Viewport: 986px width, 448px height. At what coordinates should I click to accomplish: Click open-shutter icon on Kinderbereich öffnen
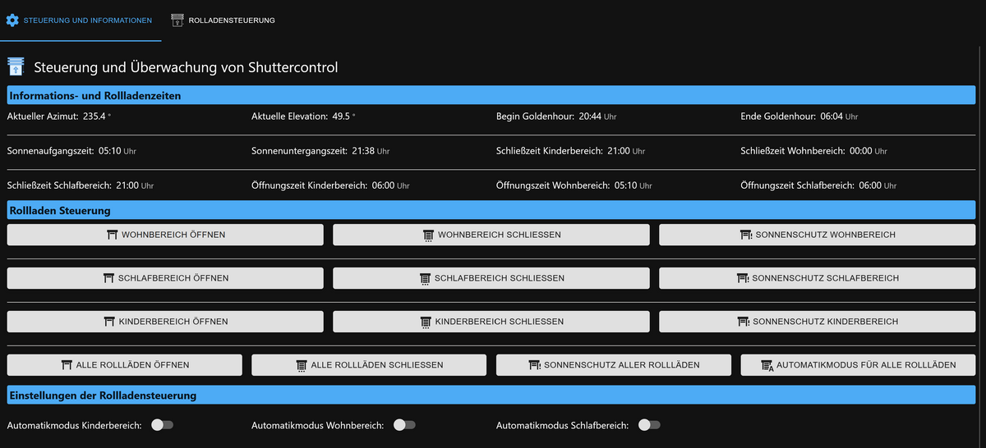[109, 322]
